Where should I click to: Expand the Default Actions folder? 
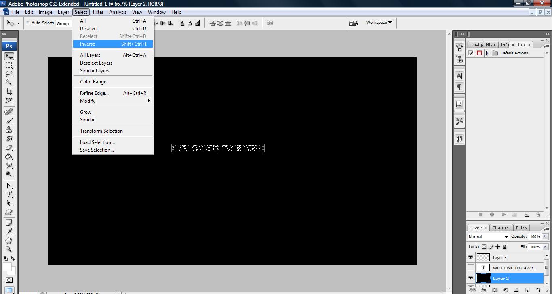point(487,53)
